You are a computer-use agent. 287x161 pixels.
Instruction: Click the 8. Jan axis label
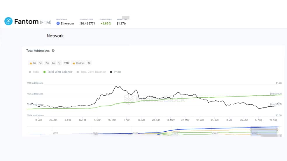click(38, 120)
